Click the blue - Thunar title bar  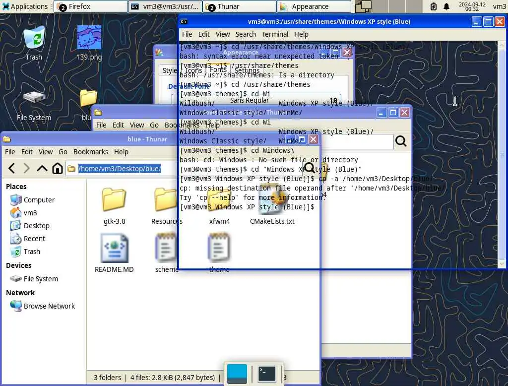coord(147,139)
